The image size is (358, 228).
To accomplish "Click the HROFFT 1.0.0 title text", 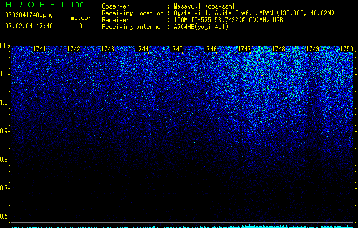I will point(44,5).
